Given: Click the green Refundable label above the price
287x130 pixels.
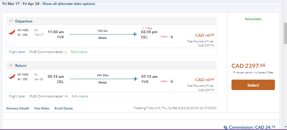Looking at the screenshot, I should coord(253,19).
